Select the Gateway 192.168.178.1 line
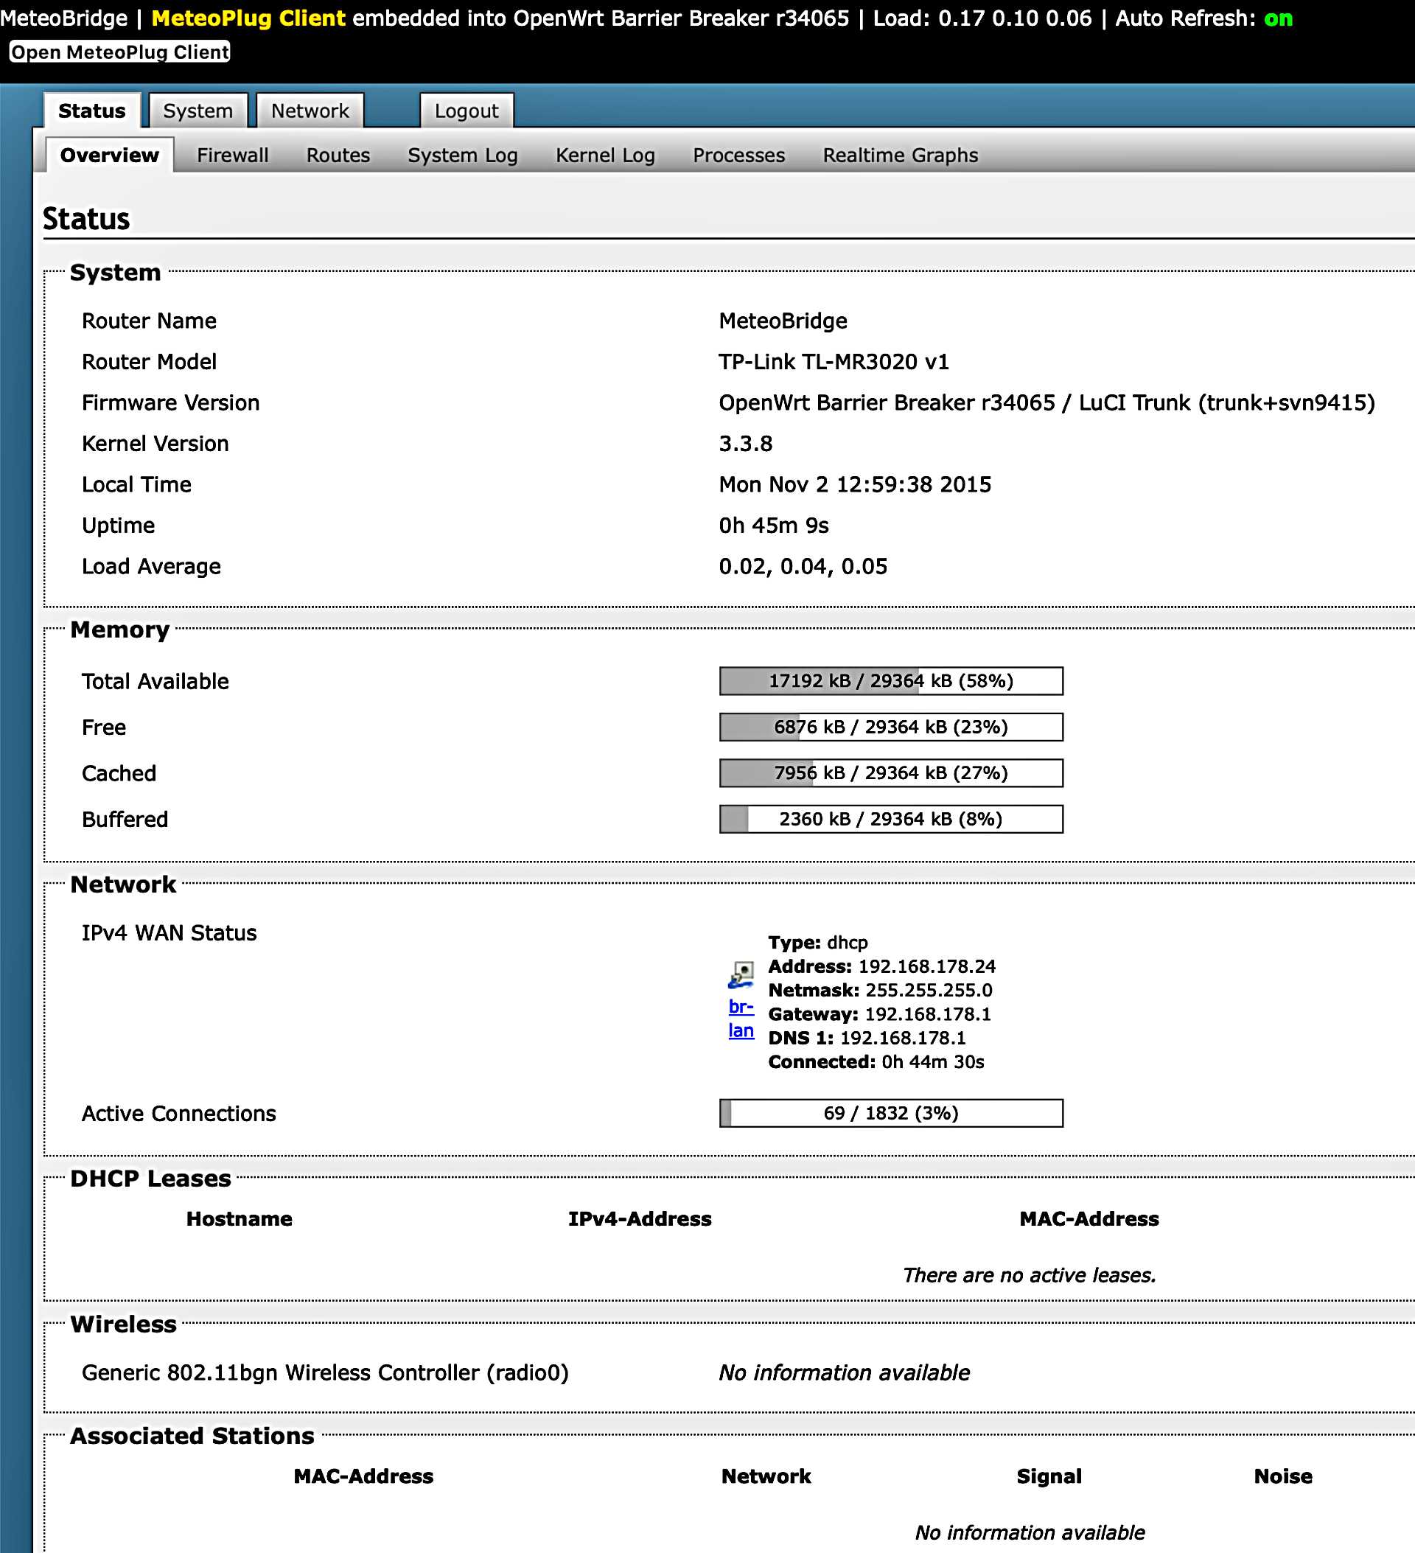The height and width of the screenshot is (1553, 1415). click(x=880, y=1013)
